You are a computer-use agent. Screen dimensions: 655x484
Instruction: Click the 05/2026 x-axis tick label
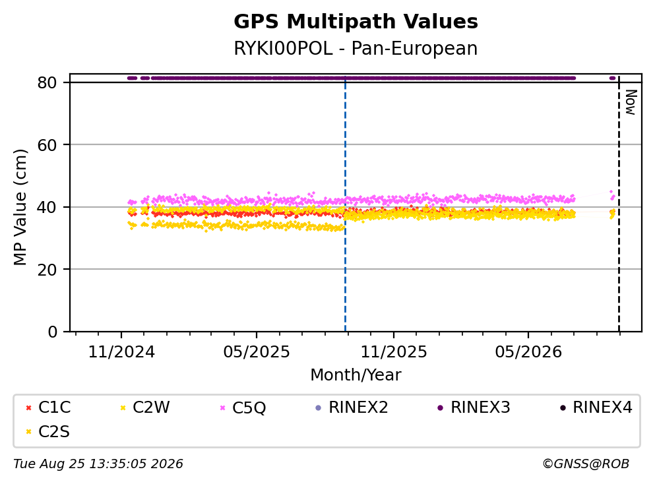click(528, 352)
